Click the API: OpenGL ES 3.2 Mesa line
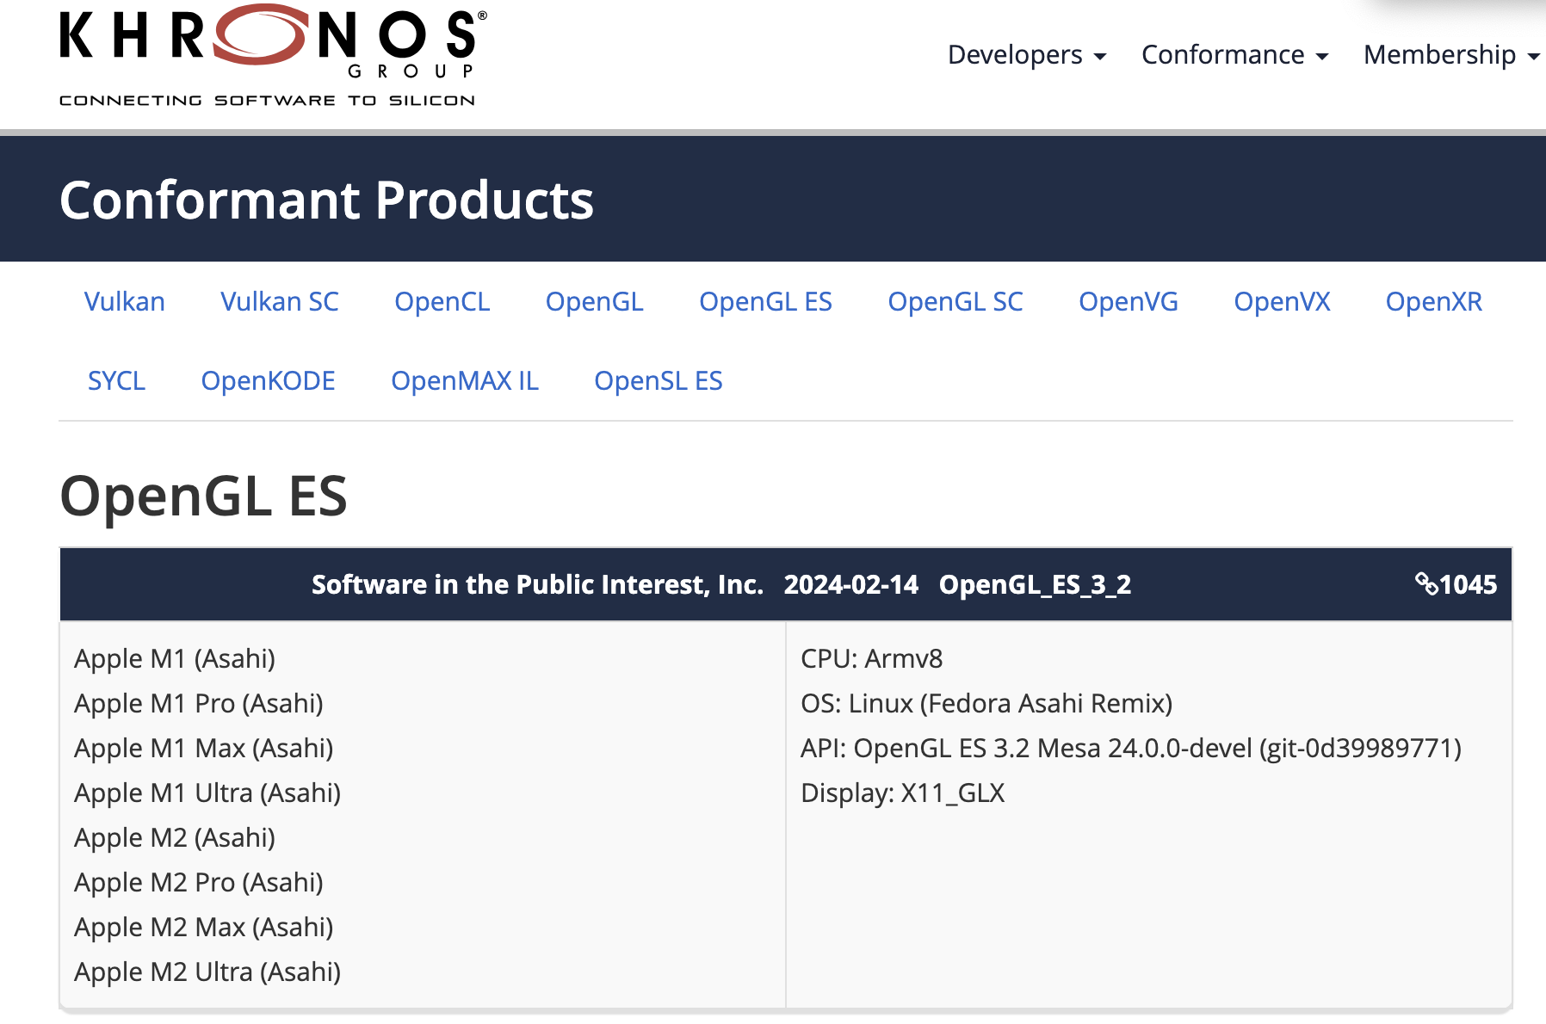This screenshot has width=1546, height=1024. tap(1131, 748)
